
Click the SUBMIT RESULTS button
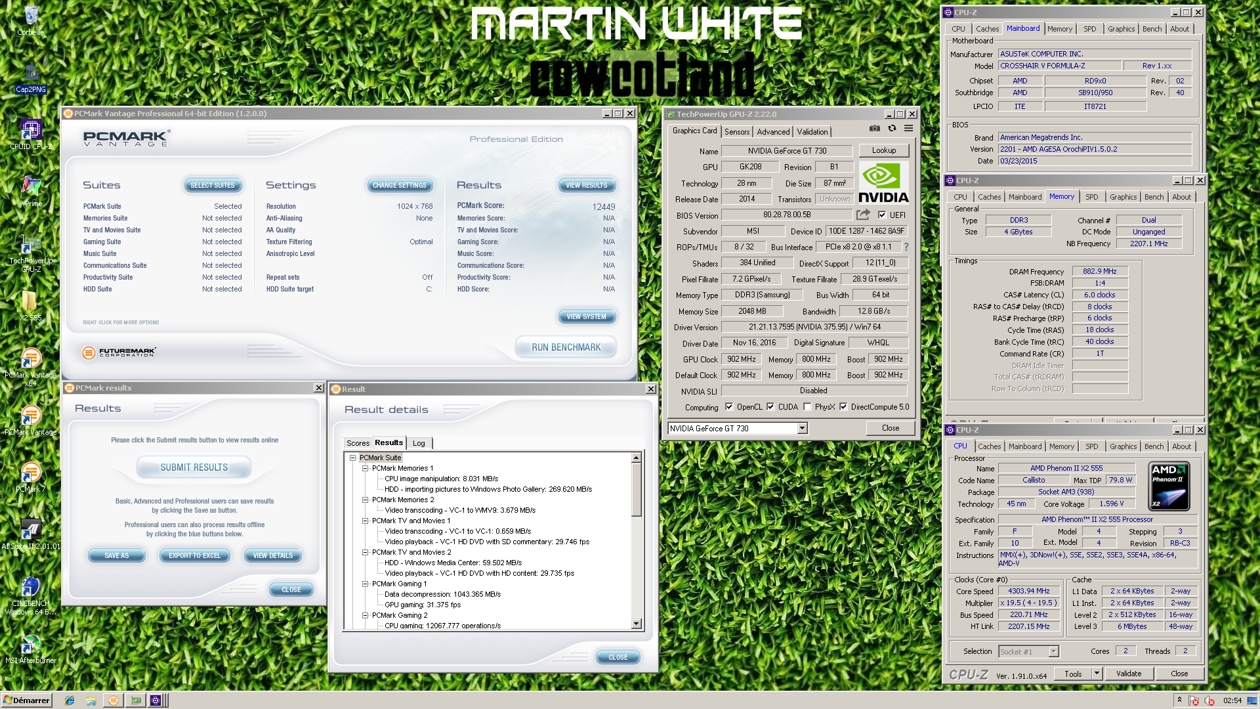click(194, 467)
